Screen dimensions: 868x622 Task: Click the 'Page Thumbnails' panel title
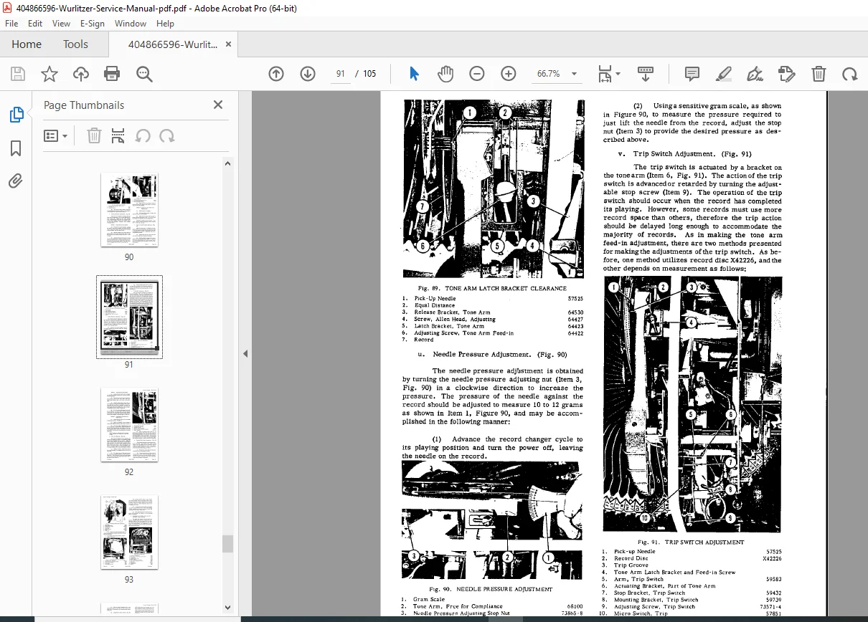pos(84,105)
